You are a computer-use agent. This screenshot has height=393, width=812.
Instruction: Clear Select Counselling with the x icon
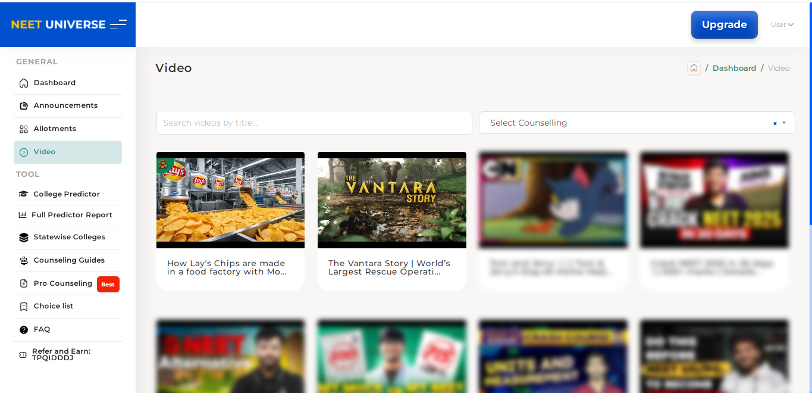point(775,123)
